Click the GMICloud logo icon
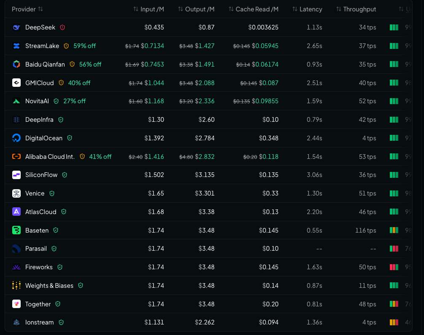424x335 pixels. (16, 83)
